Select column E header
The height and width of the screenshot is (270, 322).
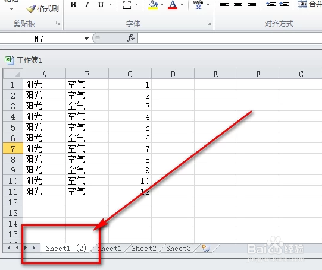point(216,74)
